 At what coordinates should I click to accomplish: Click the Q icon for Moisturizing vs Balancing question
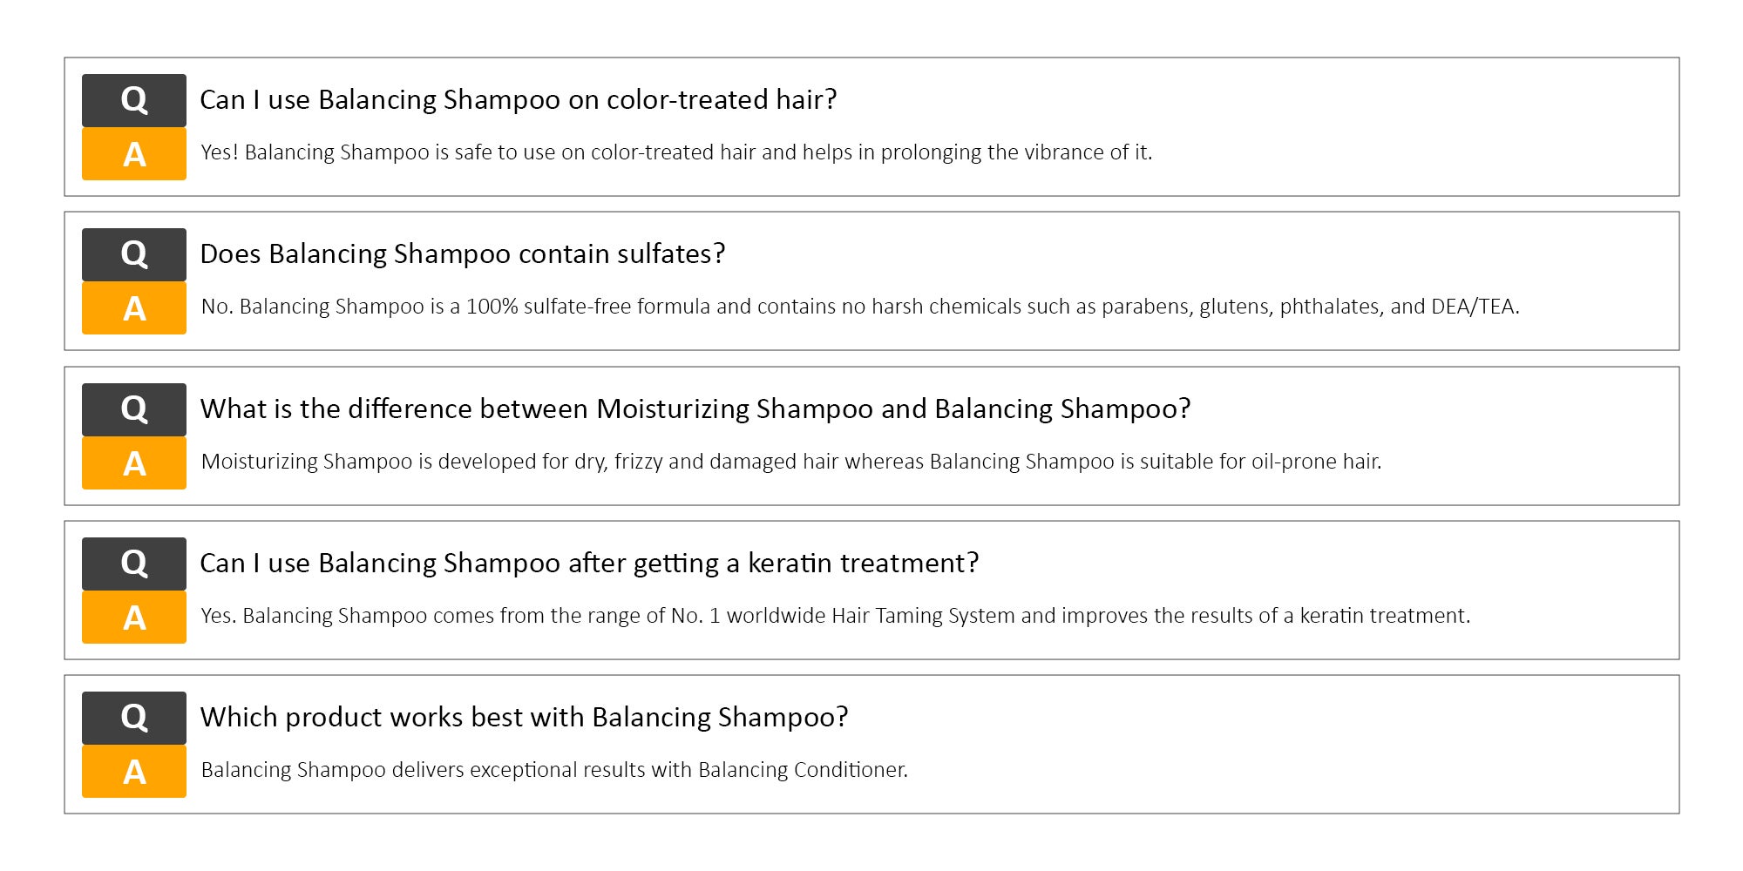coord(134,409)
